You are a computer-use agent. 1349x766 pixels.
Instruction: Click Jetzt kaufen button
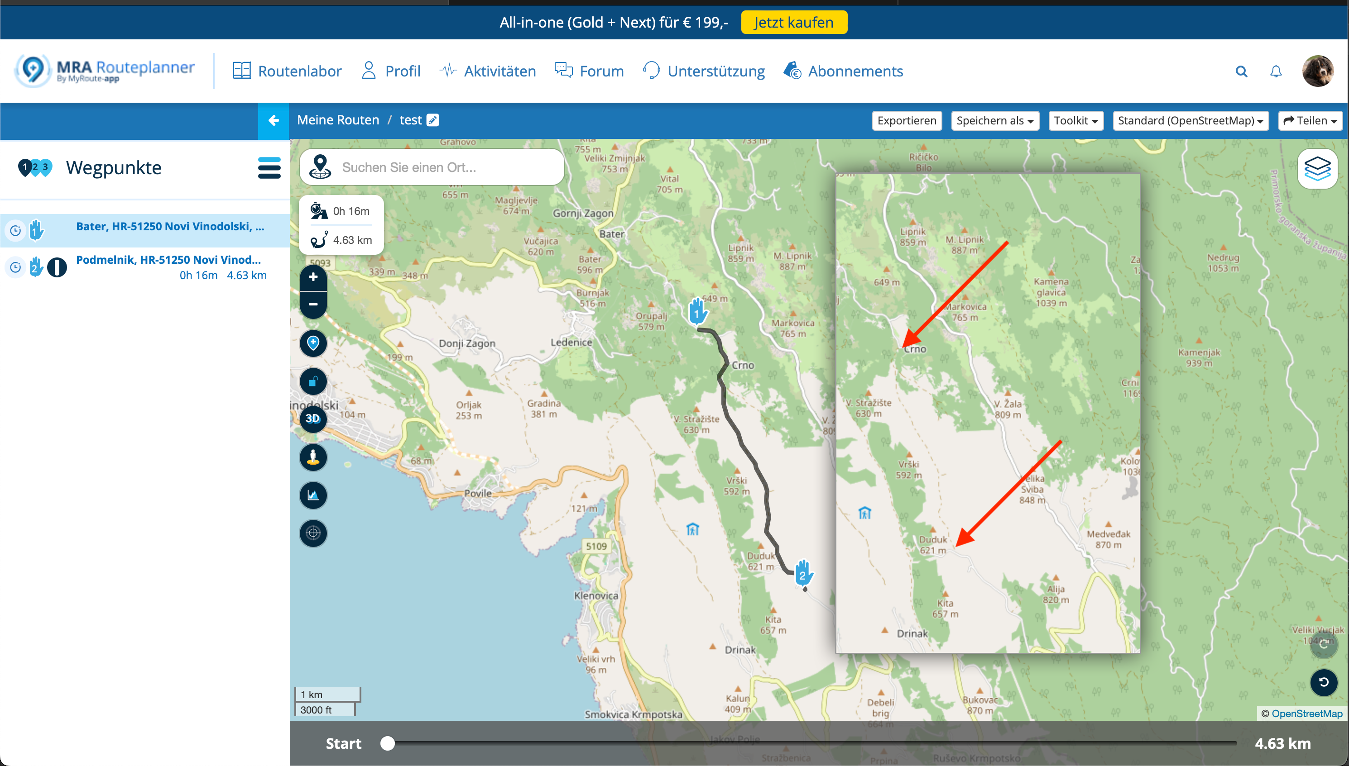point(793,22)
